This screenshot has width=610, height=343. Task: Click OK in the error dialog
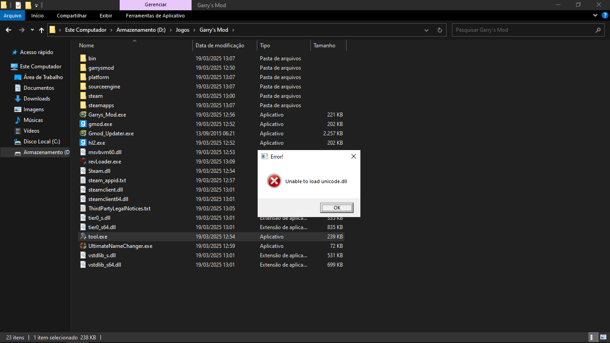[337, 208]
